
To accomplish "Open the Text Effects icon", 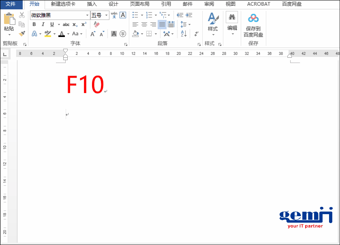I will coord(34,33).
